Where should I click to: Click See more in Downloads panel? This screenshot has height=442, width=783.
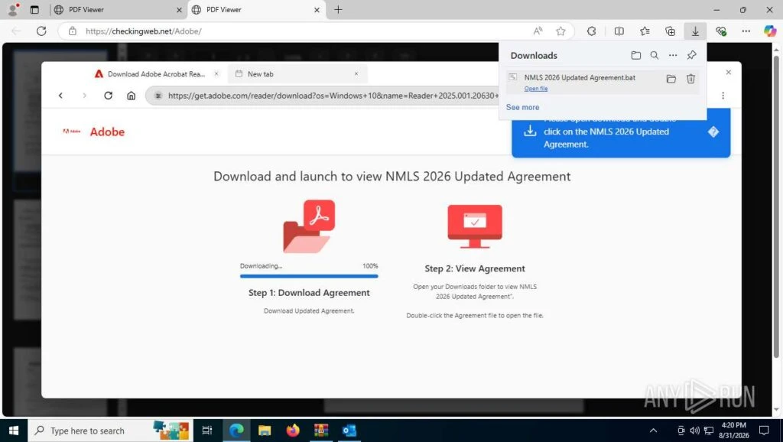point(522,107)
